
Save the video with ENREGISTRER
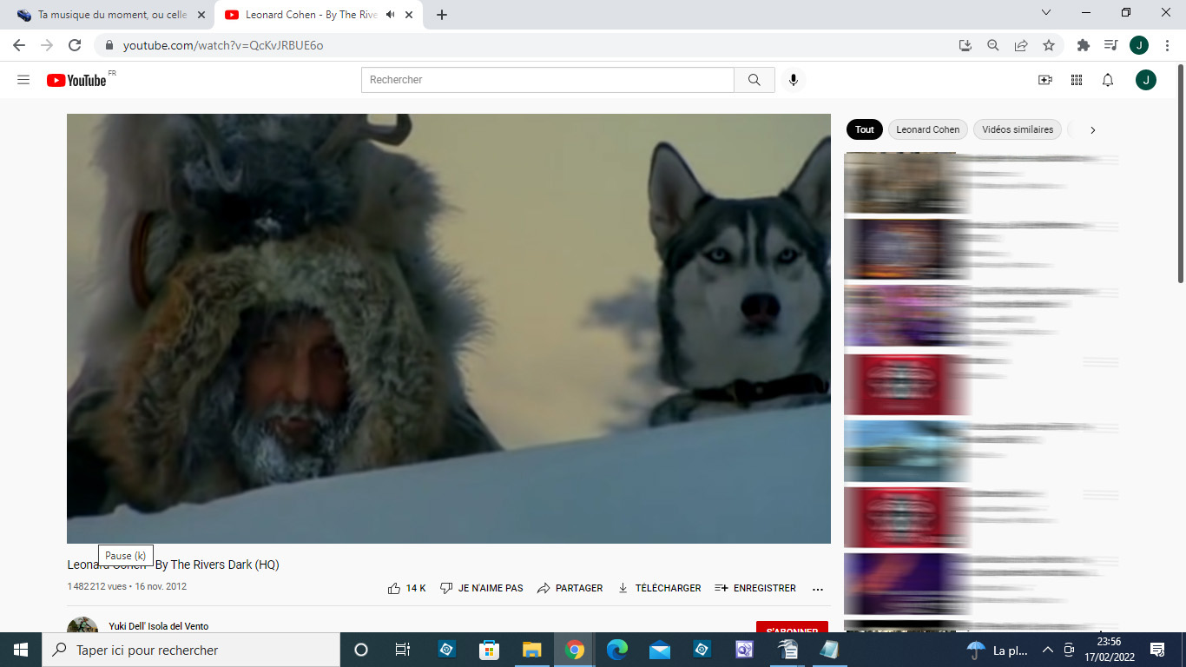click(x=755, y=588)
